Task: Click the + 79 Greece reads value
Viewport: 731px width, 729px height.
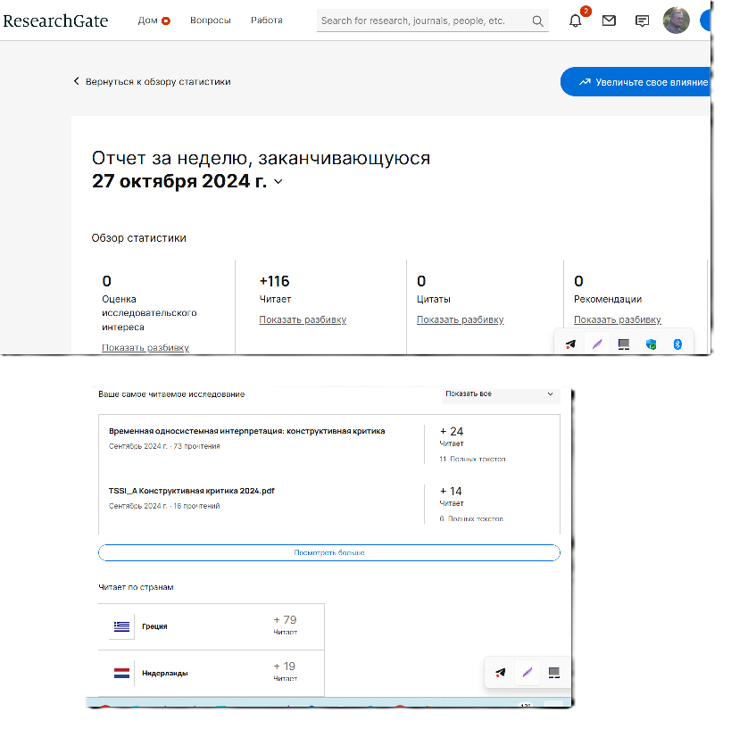Action: click(x=285, y=620)
